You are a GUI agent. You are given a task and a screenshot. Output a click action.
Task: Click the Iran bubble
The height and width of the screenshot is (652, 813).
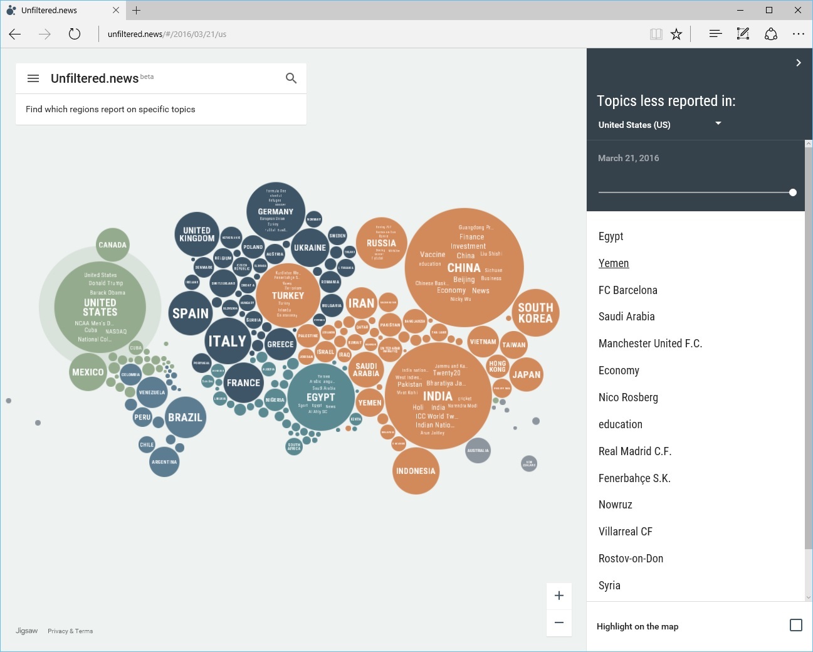point(362,303)
